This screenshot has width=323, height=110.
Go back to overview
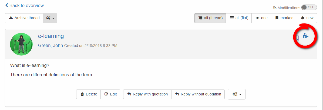(x=25, y=6)
